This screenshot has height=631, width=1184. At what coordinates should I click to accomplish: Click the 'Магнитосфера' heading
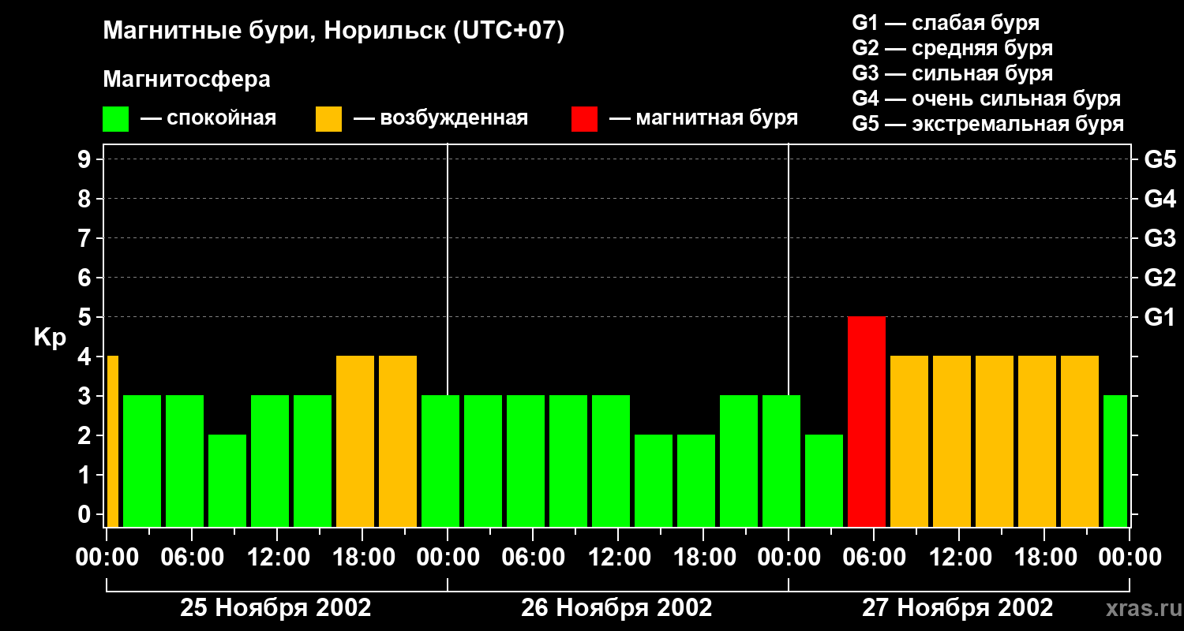click(x=187, y=80)
